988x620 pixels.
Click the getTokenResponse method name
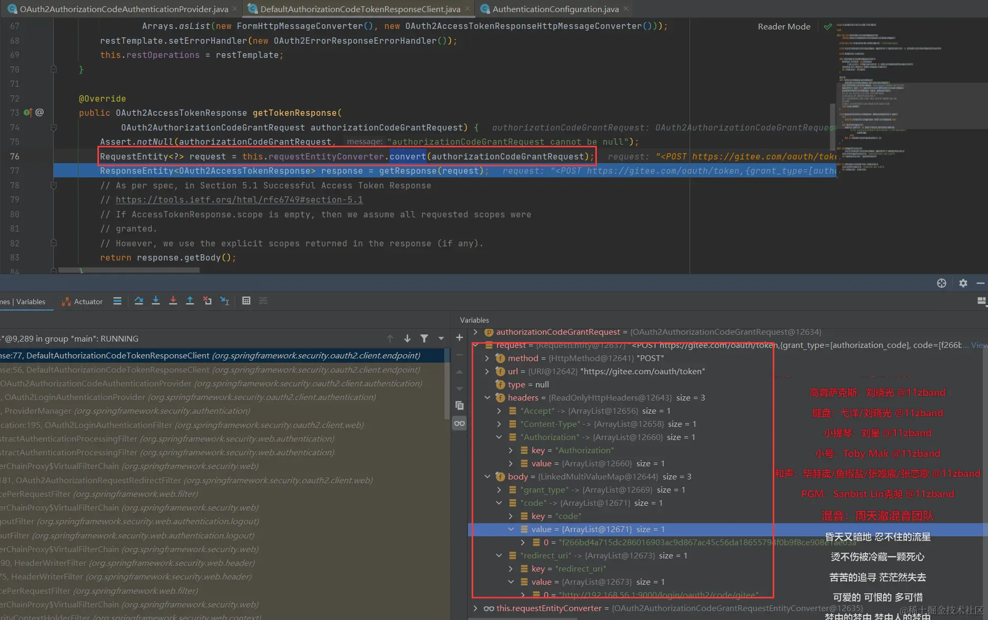tap(295, 113)
